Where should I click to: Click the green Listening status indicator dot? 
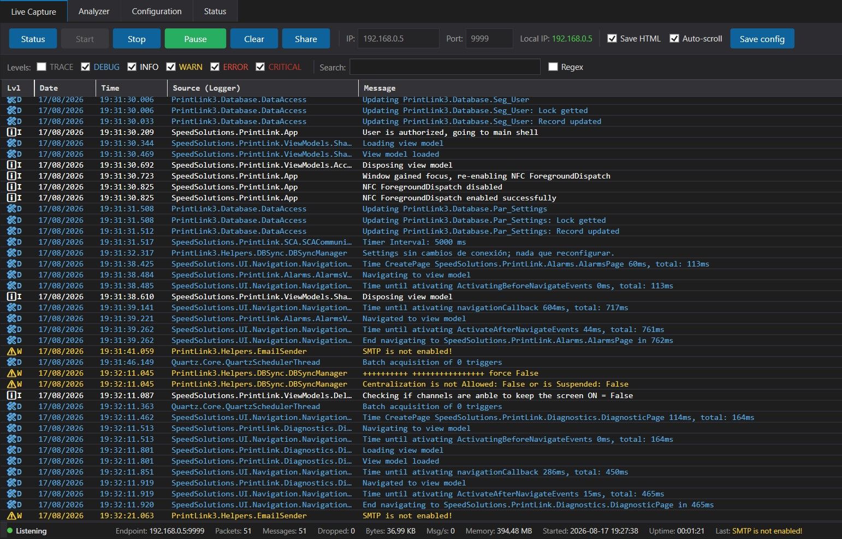10,530
